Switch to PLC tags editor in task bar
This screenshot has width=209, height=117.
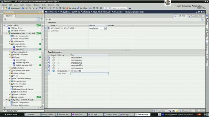tap(95, 114)
